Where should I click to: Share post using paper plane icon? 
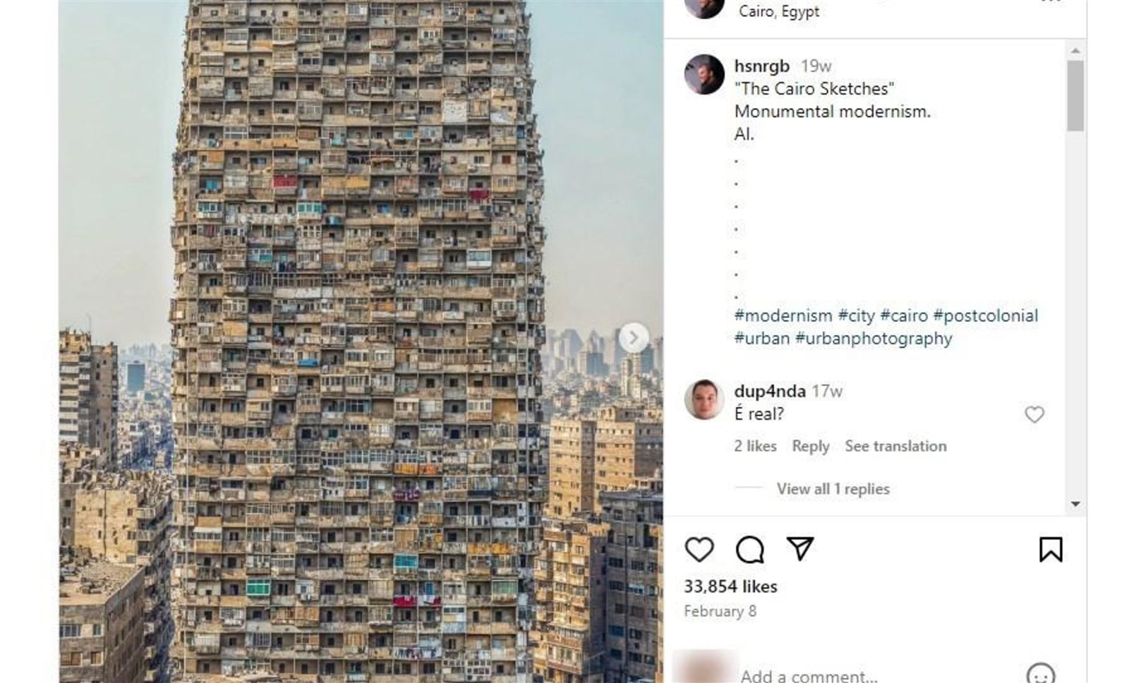[x=800, y=549]
